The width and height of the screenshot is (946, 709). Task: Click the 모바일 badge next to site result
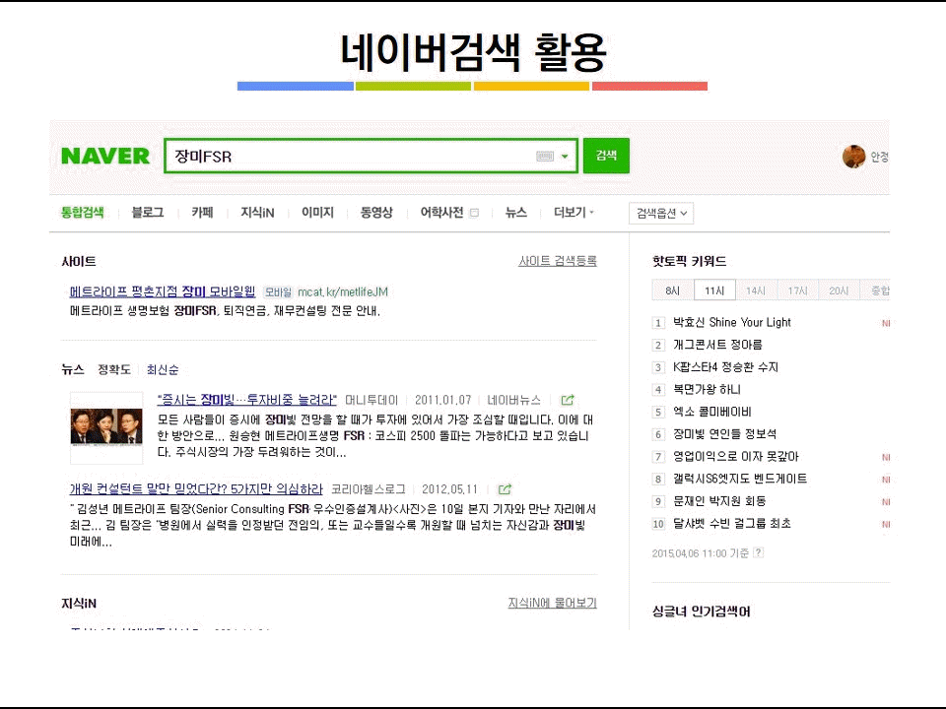(278, 292)
